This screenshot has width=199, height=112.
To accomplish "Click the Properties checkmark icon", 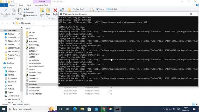I will click(x=92, y=10).
